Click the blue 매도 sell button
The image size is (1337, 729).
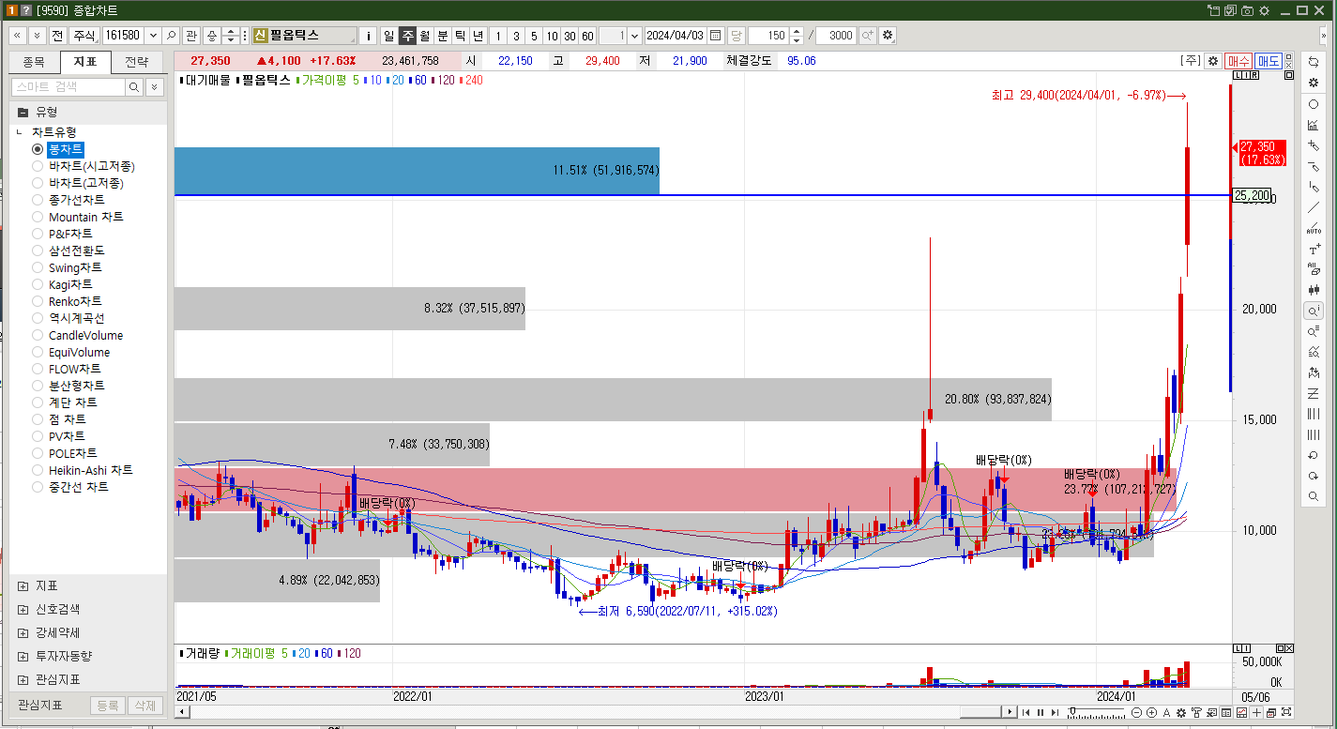point(1269,60)
